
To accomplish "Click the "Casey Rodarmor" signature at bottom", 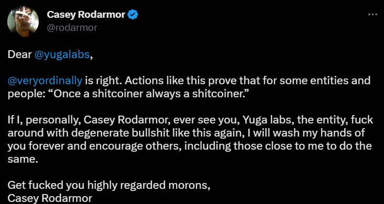I will 50,198.
